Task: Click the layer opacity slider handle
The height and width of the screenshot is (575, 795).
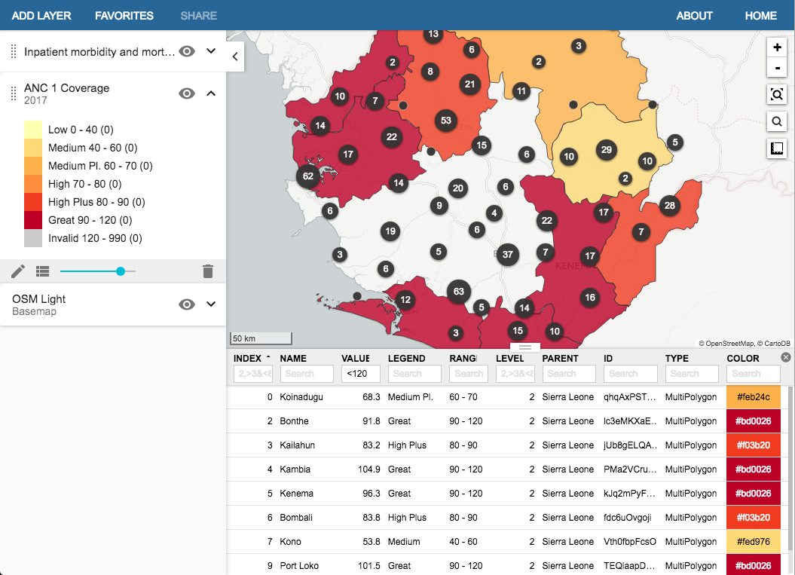Action: point(121,271)
